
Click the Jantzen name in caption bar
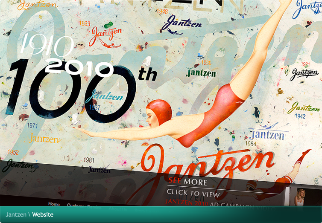[x=16, y=214]
